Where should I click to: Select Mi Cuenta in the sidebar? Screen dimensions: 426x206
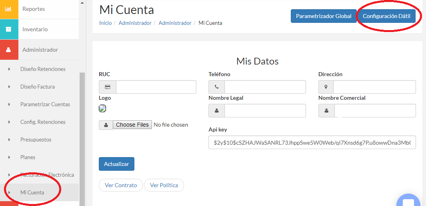coord(39,192)
